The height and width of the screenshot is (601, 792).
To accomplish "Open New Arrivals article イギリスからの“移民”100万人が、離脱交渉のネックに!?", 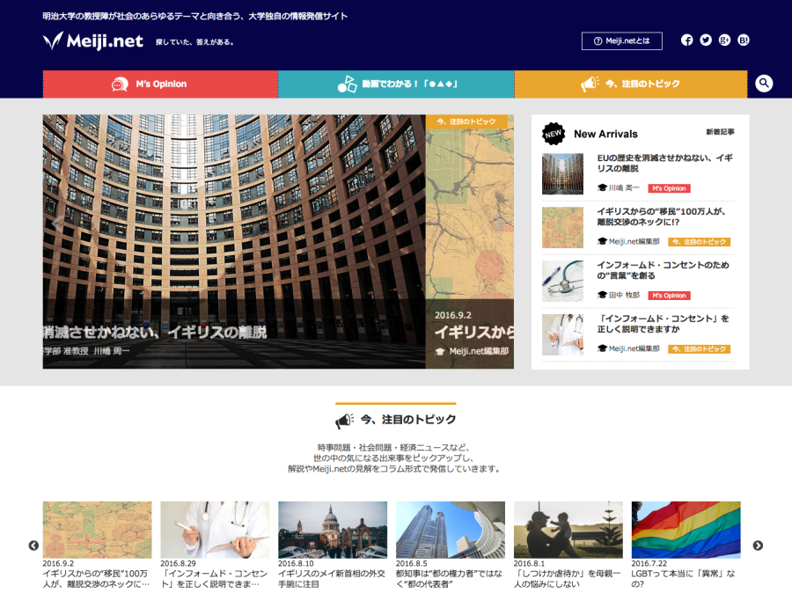I will (x=662, y=216).
